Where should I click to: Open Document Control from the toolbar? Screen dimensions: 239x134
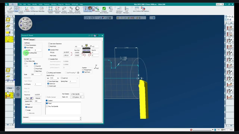(10, 10)
